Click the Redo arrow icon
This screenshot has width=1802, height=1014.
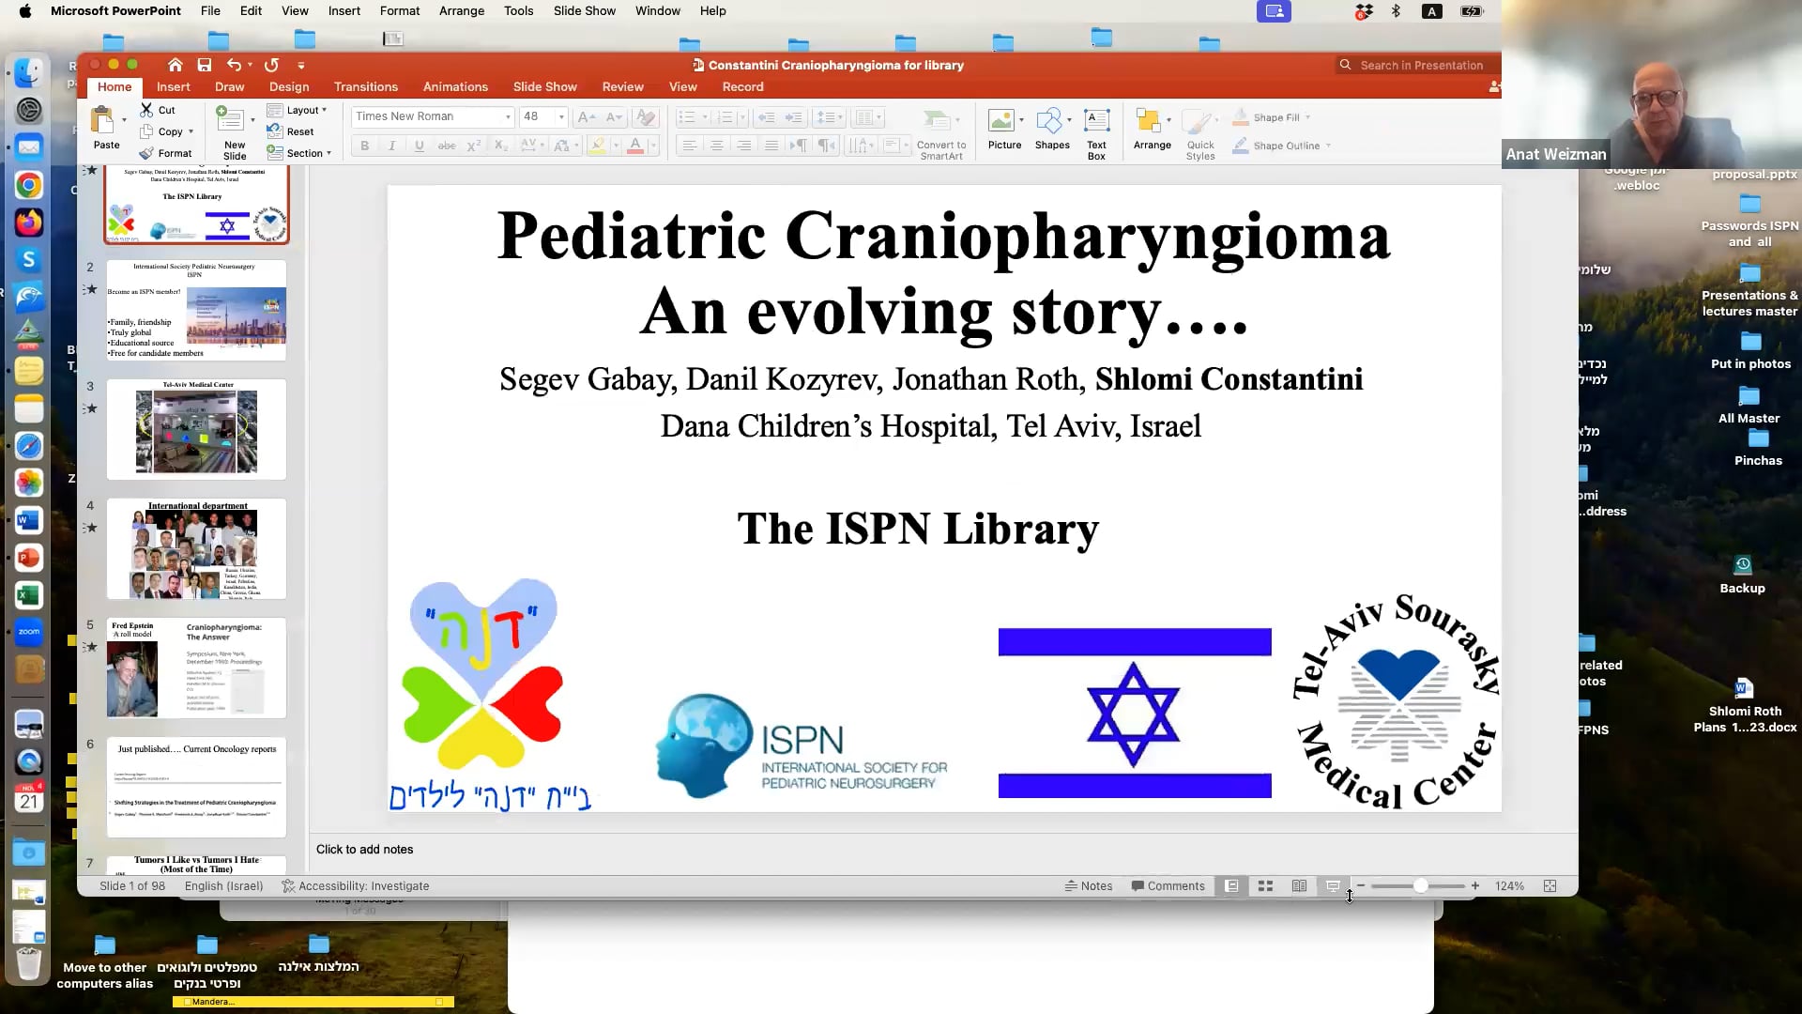[x=271, y=65]
